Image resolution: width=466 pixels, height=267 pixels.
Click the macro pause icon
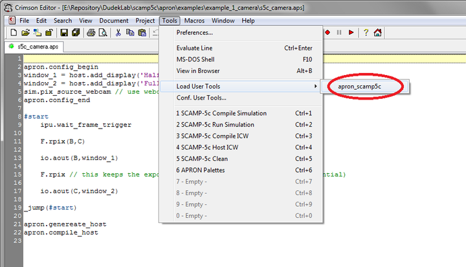pos(339,32)
